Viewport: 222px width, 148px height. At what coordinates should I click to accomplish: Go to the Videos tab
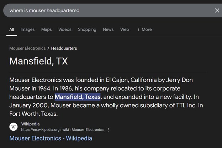click(65, 29)
